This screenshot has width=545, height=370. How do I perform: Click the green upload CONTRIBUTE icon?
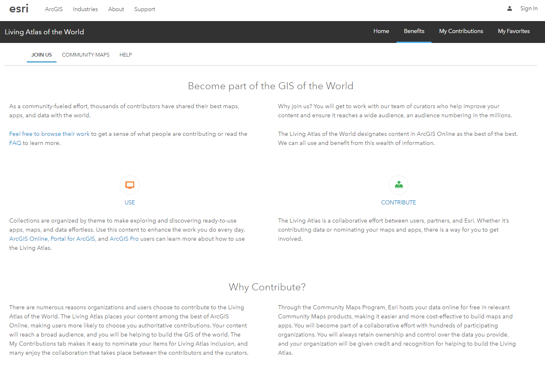399,185
